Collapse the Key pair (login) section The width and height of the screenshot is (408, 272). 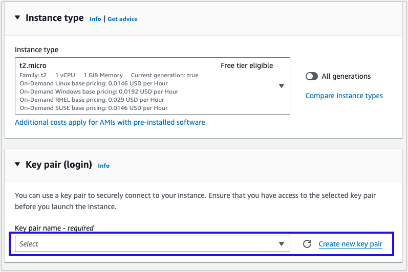click(x=18, y=165)
